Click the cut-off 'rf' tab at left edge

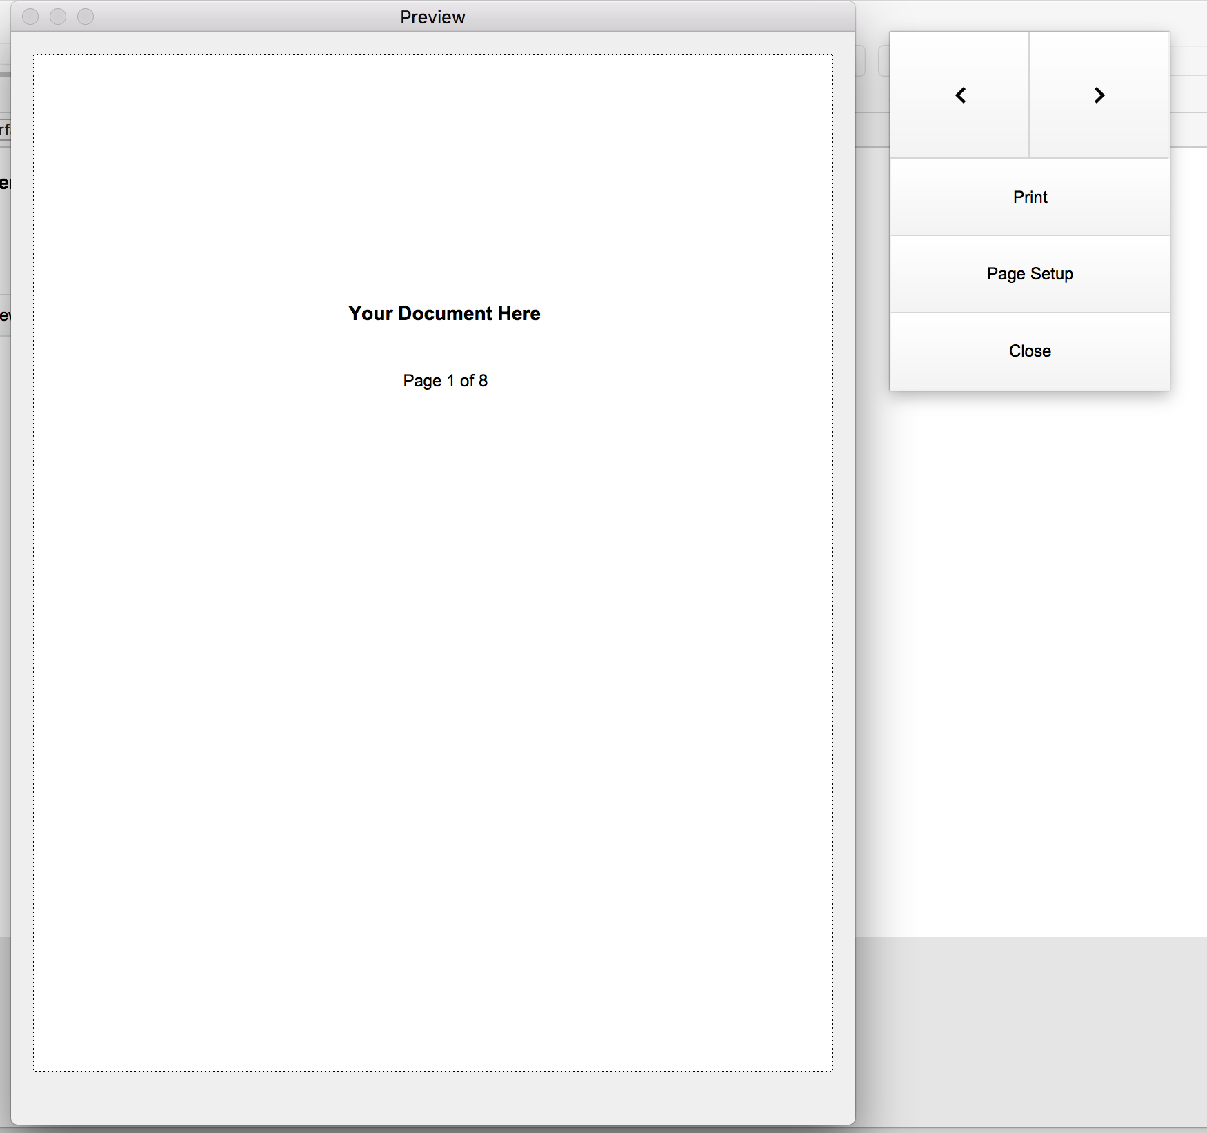coord(4,130)
